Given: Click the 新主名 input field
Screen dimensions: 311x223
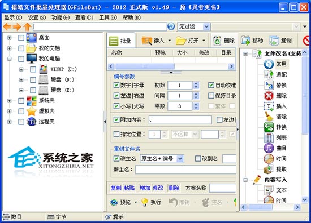Looking at the screenshot, I should click(185, 170).
